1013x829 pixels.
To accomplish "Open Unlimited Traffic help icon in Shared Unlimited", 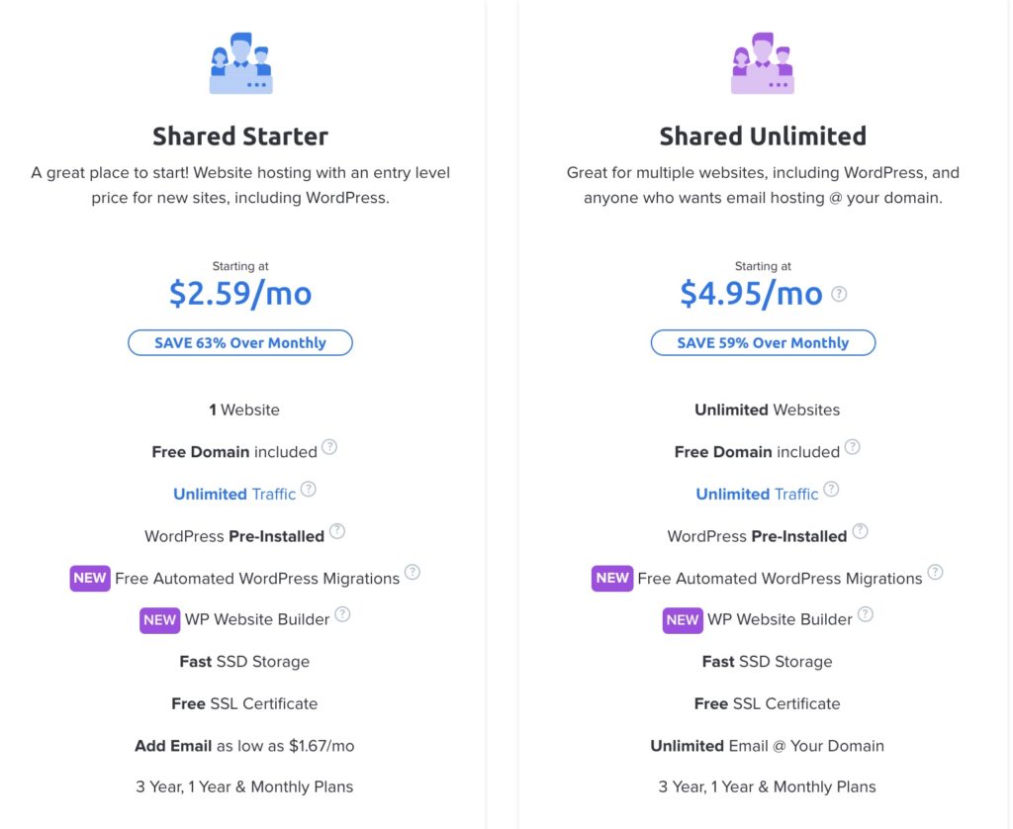I will (831, 490).
